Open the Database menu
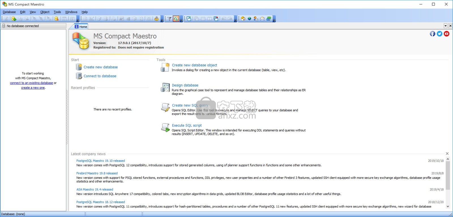Viewport: 453px width, 217px height. click(x=9, y=12)
